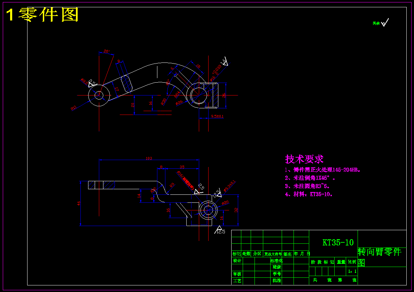This screenshot has width=414, height=292.
Task: Click the '设计' title block label
Action: pyautogui.click(x=237, y=261)
